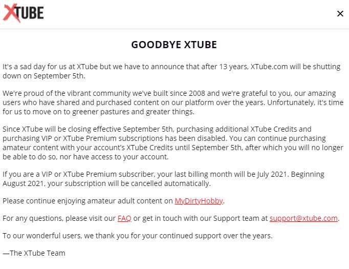Click the "—The XTube Team" signature
The height and width of the screenshot is (269, 349).
pos(34,253)
